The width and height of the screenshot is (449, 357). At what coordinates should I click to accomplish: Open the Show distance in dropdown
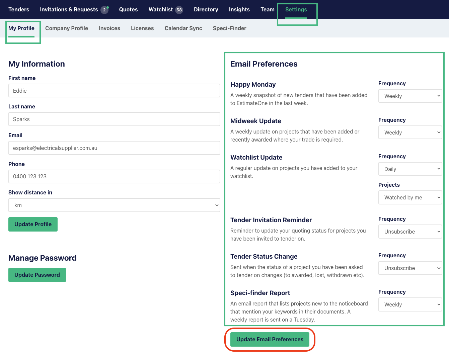coord(114,205)
